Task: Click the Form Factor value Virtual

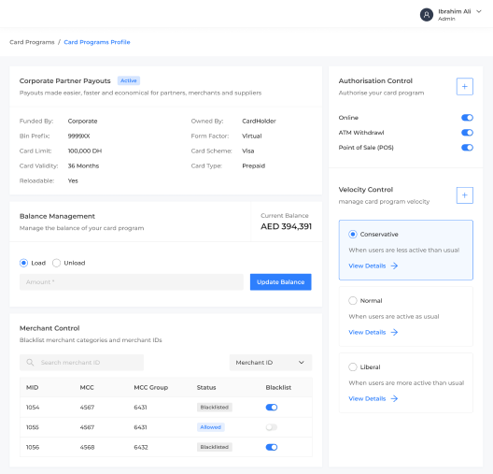Action: click(x=252, y=136)
